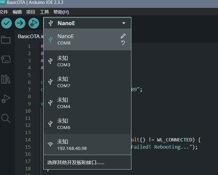Click the Verify checkmark button

[x=6, y=23]
